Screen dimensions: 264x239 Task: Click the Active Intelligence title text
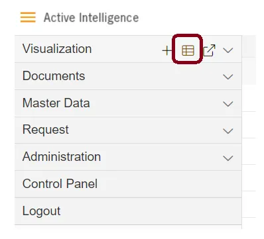91,18
